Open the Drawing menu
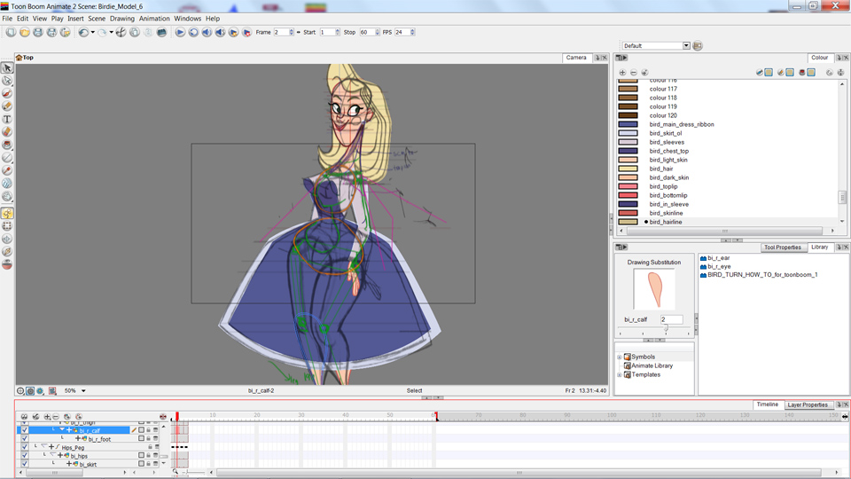The height and width of the screenshot is (479, 851). coord(122,19)
